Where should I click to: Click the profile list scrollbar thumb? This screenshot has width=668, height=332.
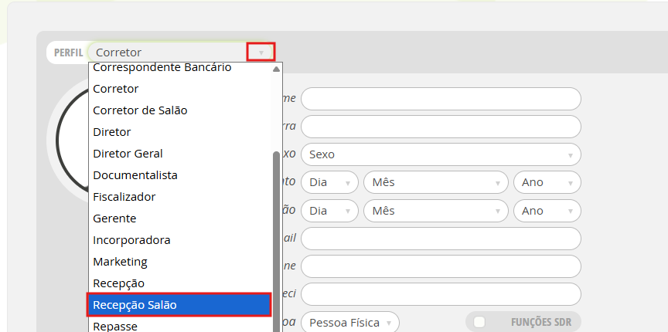(276, 232)
